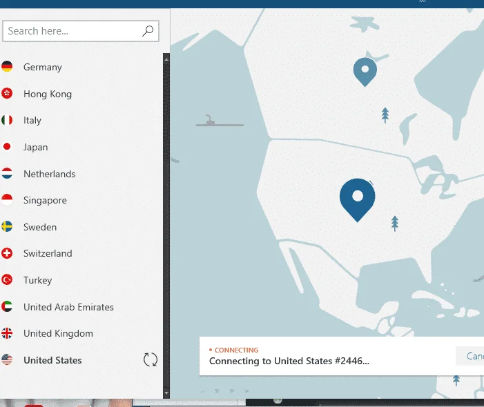Click the United States flag icon
484x407 pixels.
[x=7, y=360]
